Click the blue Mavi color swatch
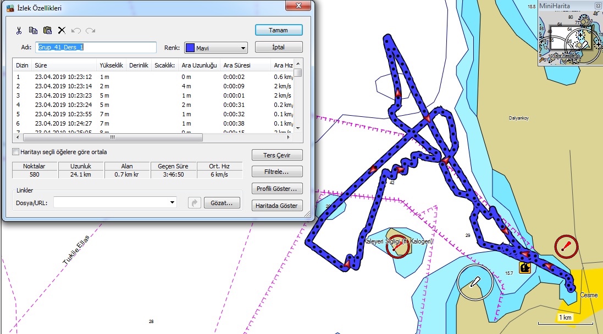This screenshot has height=334, width=603. click(x=190, y=48)
